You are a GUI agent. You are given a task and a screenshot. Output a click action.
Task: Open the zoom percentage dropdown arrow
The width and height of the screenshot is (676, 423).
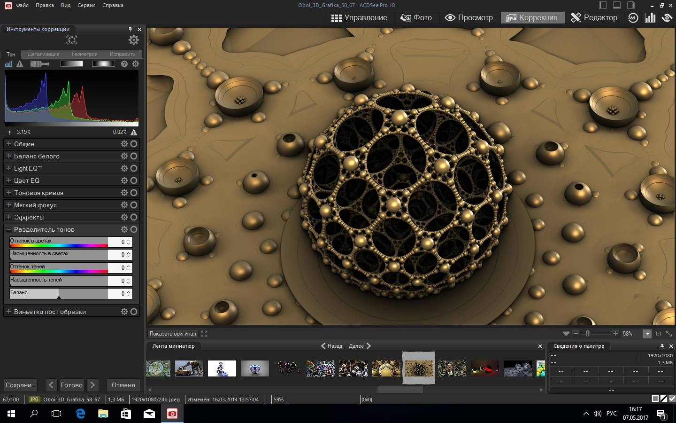click(647, 334)
